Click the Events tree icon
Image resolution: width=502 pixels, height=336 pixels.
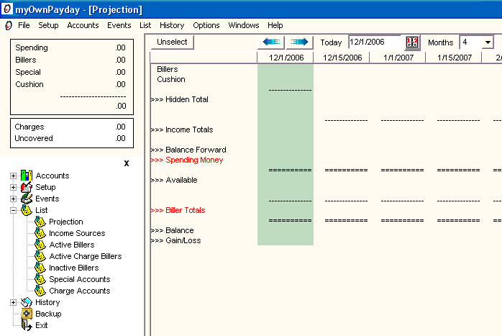pos(27,199)
